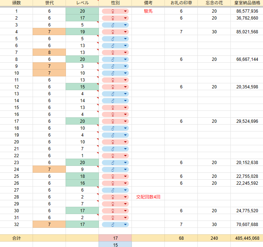The image size is (263, 247).
Task: Select price cell 20,354,598
Action: [247, 87]
